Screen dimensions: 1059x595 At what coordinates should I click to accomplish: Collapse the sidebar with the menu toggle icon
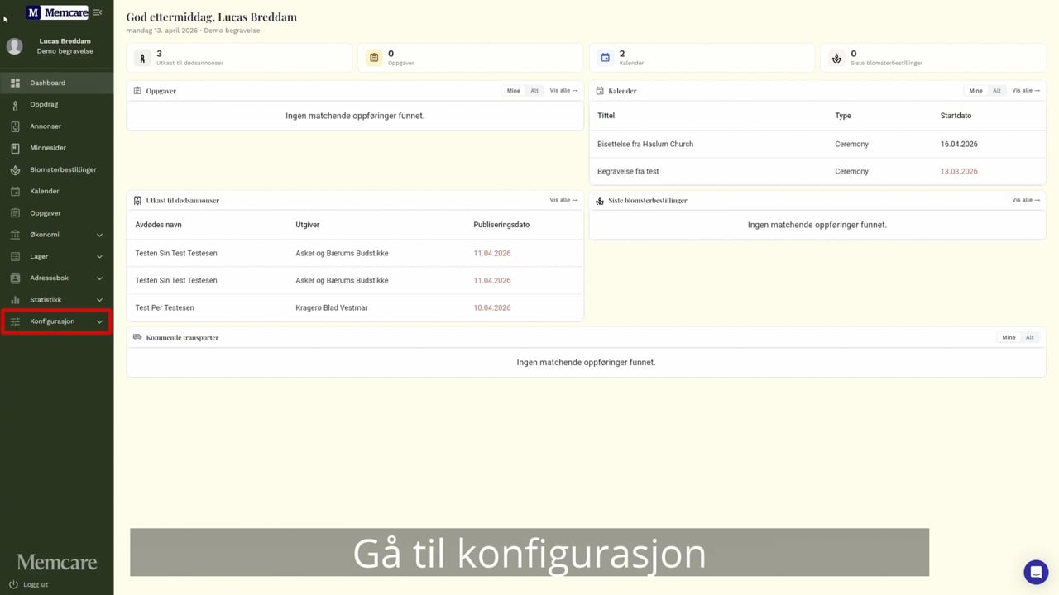tap(98, 12)
